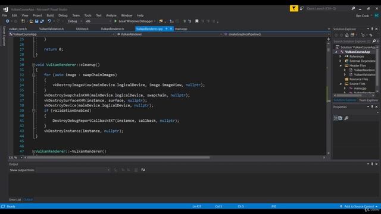Collapse the for loop outline toggle

coord(33,75)
